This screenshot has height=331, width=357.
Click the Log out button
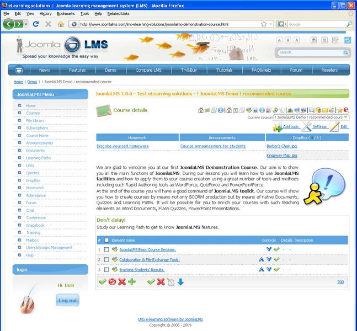[x=68, y=300]
